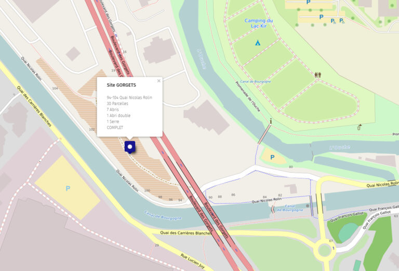Click the large yellow parking lot P icon
Screen dimensions: 399x271
(68, 188)
